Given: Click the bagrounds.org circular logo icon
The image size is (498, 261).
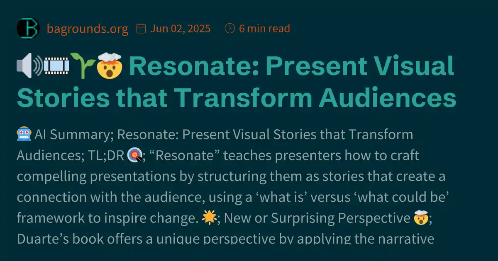Looking at the screenshot, I should point(27,28).
